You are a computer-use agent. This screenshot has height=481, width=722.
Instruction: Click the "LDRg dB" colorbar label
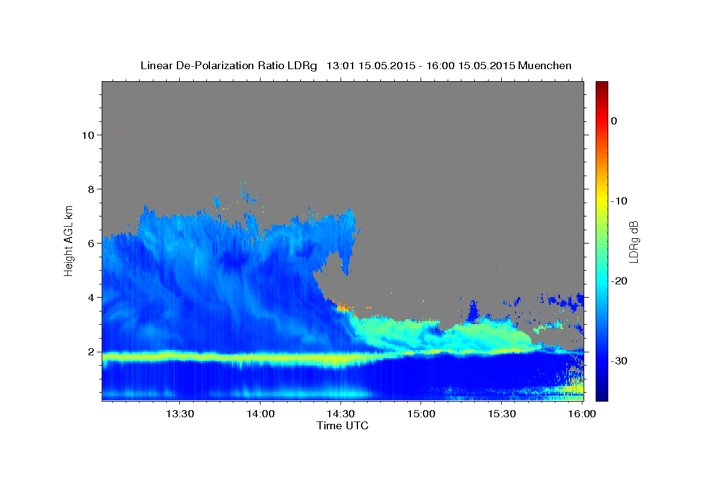(x=633, y=241)
